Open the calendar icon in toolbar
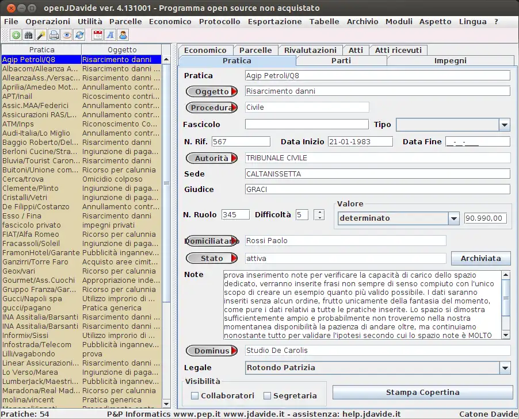The width and height of the screenshot is (519, 419). click(97, 35)
